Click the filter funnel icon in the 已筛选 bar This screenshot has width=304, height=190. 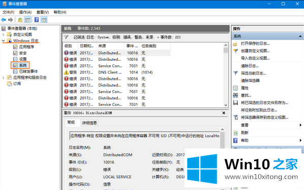click(x=66, y=37)
